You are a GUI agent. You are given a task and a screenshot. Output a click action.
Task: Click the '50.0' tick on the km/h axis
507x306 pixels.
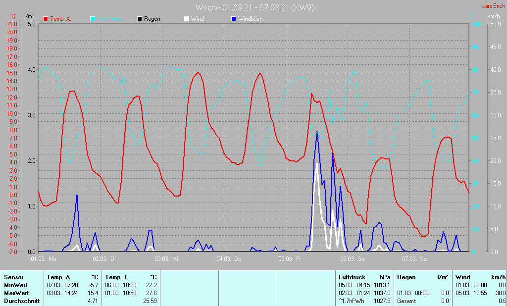tap(496, 24)
